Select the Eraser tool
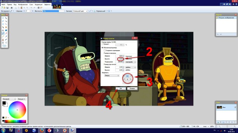238x133 pixels. pos(6,33)
